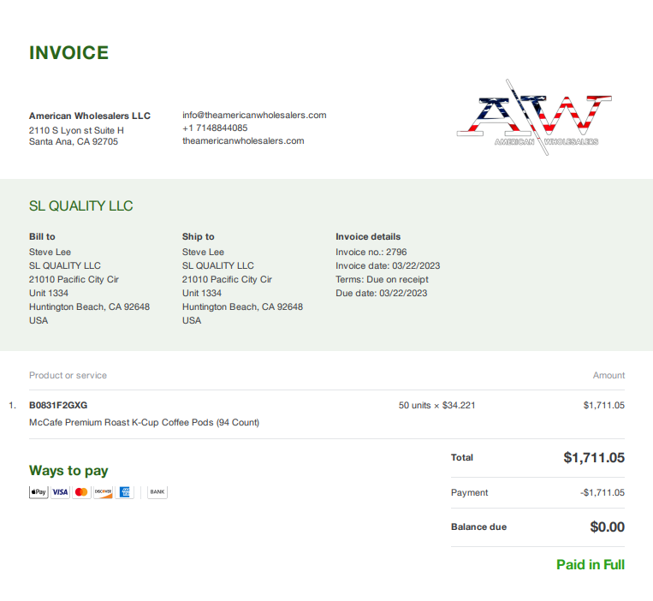Select the McCafe Premium Roast K-Cup description

(144, 422)
